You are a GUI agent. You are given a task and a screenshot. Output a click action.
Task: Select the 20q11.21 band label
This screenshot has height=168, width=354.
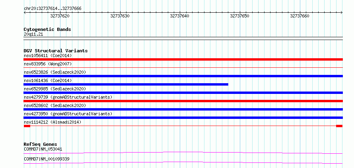click(33, 34)
